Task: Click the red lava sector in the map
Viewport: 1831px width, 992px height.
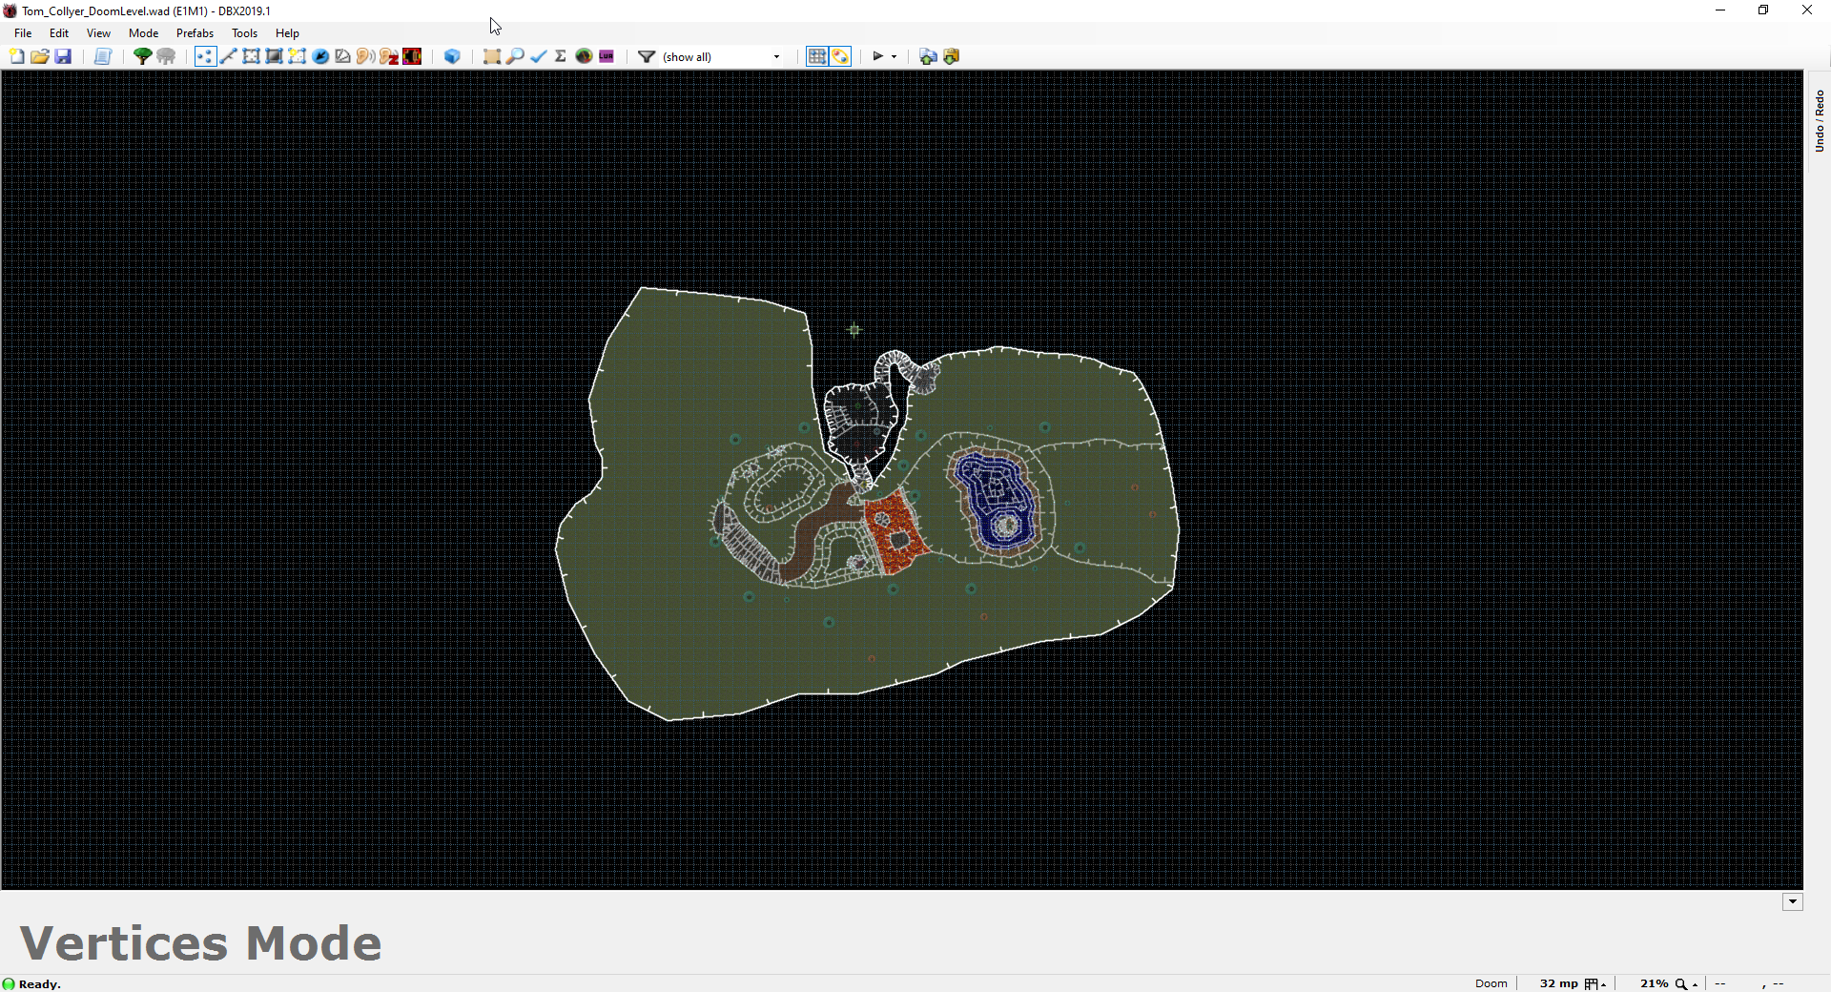Action: 896,534
